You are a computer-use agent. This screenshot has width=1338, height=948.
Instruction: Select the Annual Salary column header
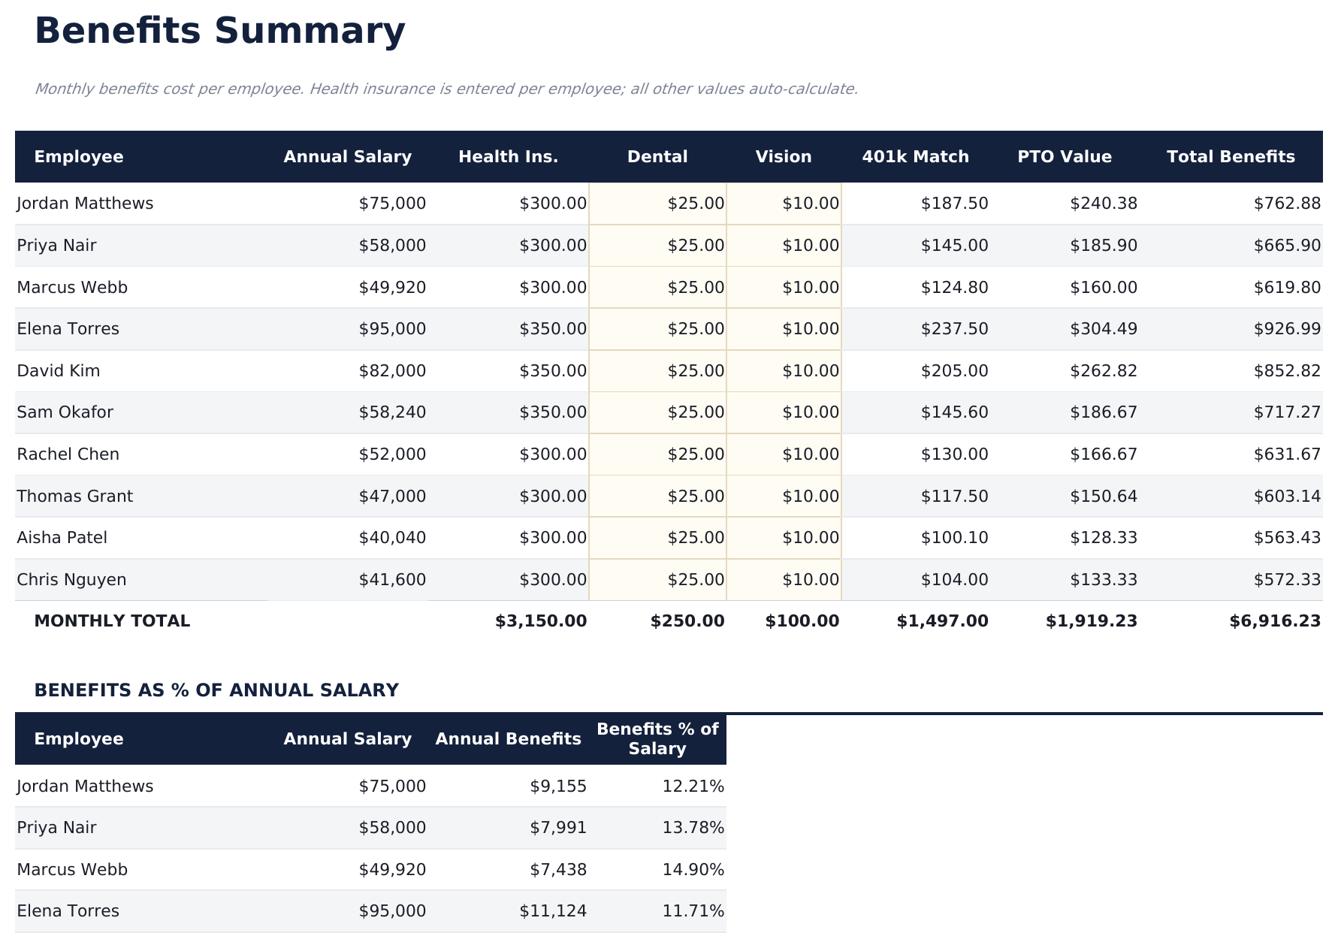pos(347,156)
